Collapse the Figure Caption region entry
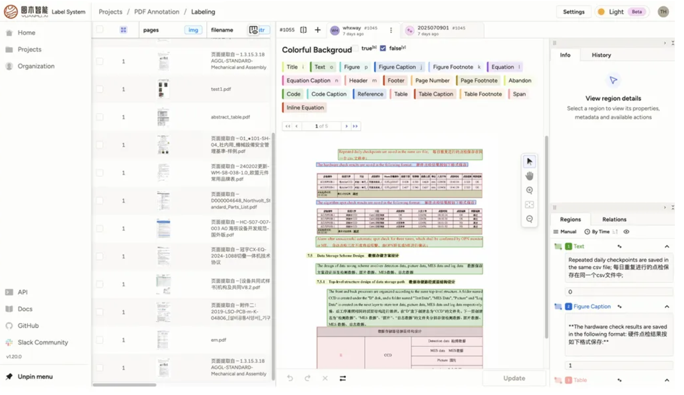Image resolution: width=684 pixels, height=395 pixels. tap(667, 307)
